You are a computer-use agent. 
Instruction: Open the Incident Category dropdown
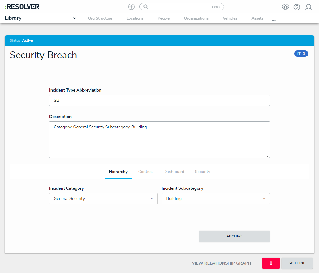click(103, 198)
